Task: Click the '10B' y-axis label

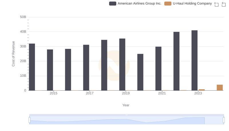Action: [x=23, y=76]
